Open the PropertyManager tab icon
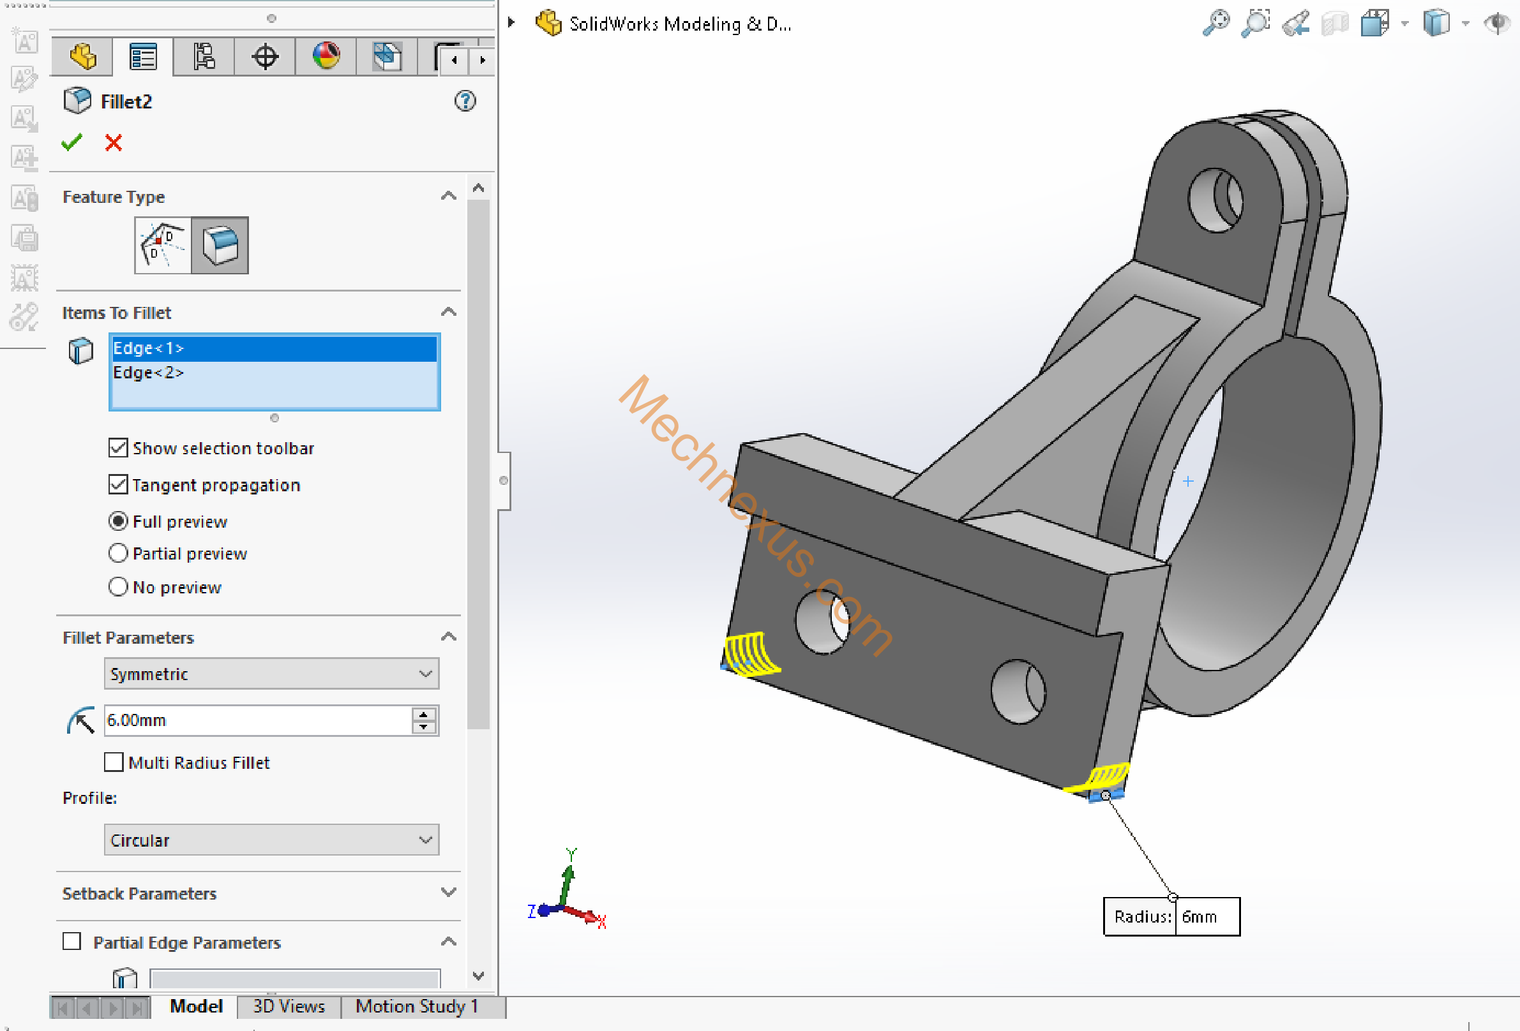 tap(142, 57)
